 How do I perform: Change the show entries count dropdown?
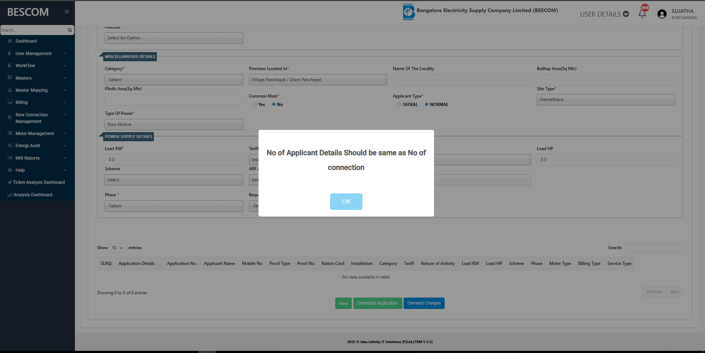coord(118,248)
